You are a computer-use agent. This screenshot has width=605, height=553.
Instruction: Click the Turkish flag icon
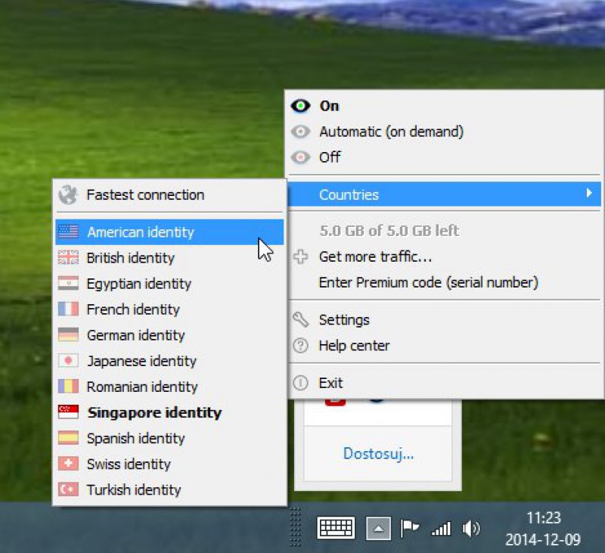click(68, 489)
